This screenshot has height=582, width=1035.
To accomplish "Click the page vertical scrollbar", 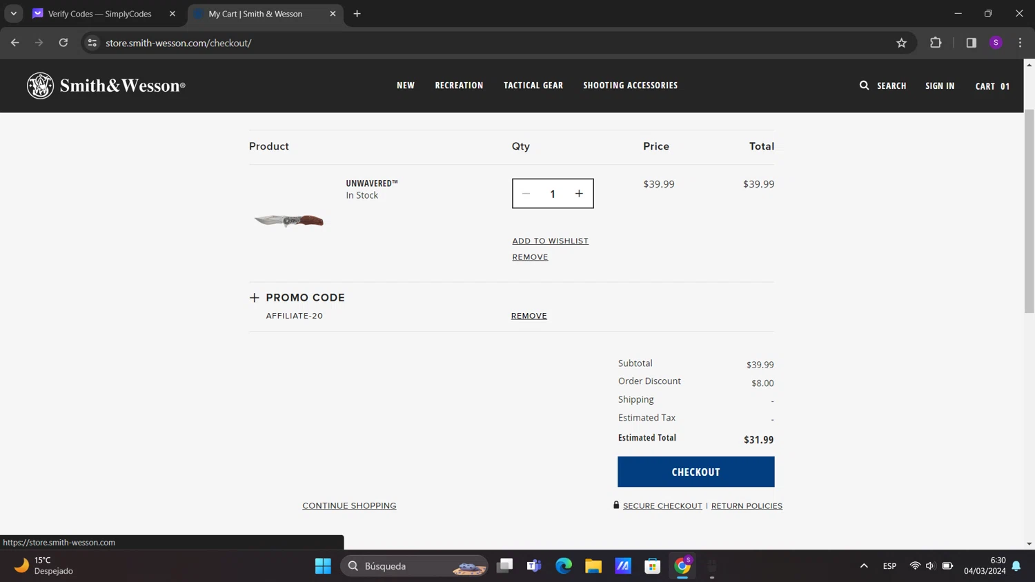I will tap(1029, 211).
